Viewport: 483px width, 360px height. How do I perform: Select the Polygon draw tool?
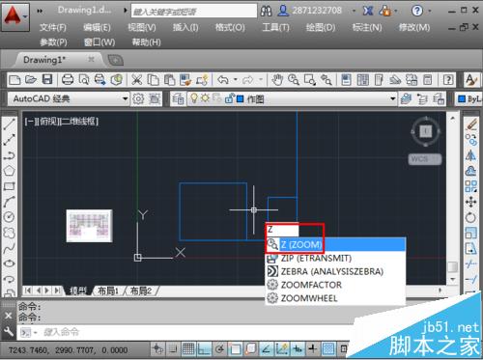coord(9,171)
